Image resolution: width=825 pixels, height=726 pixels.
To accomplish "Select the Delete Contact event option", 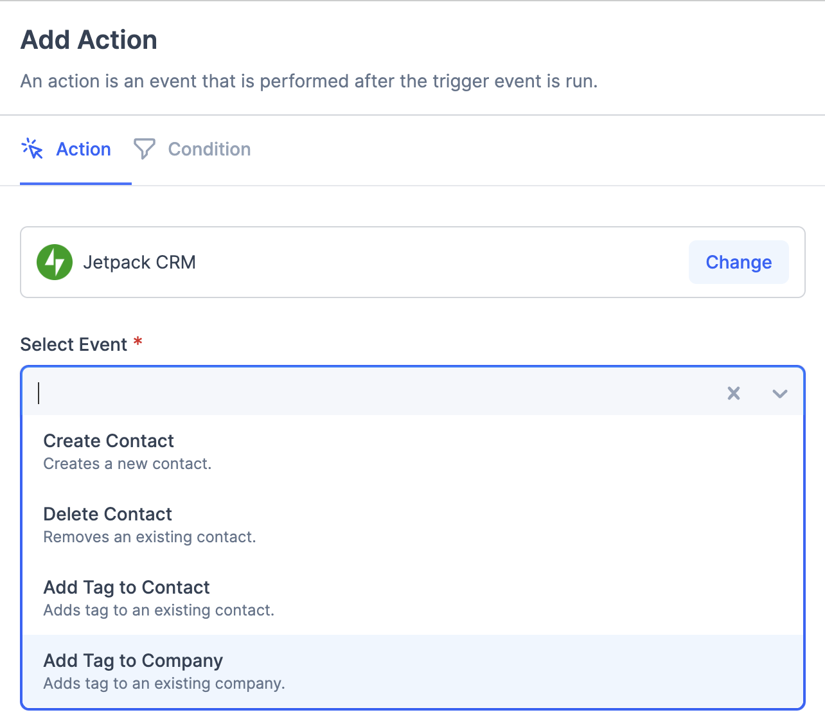I will tap(107, 514).
